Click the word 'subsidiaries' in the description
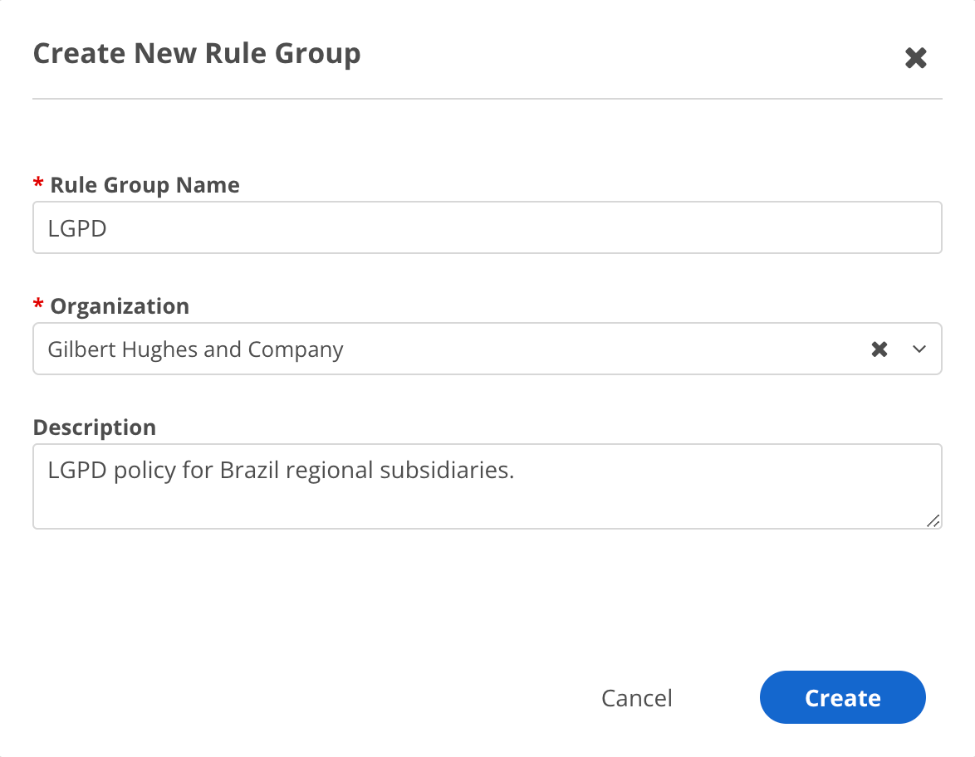This screenshot has height=757, width=975. pyautogui.click(x=446, y=471)
